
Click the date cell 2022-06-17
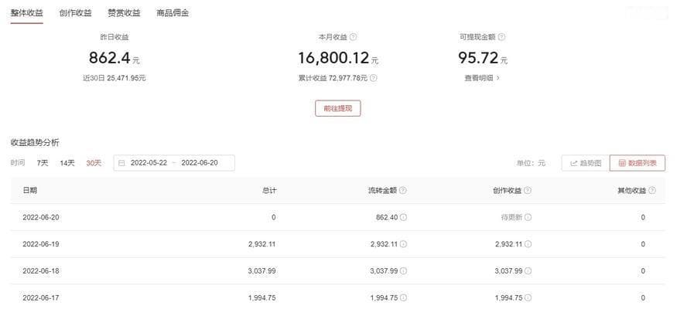coord(41,297)
